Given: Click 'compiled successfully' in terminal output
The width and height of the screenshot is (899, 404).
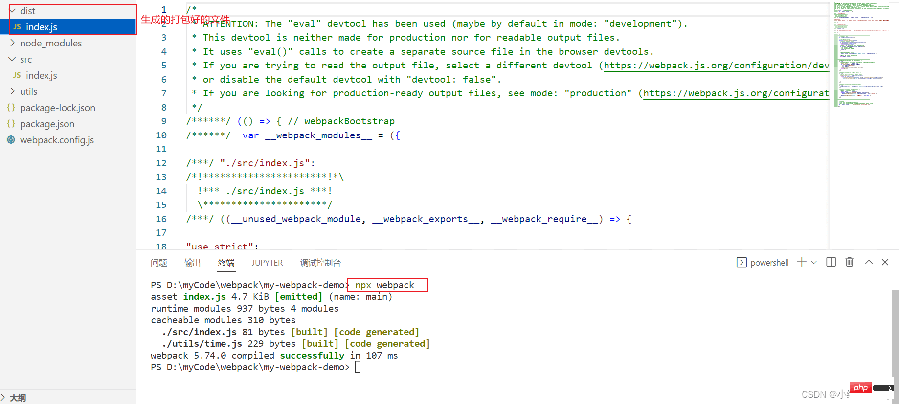Looking at the screenshot, I should click(x=288, y=356).
